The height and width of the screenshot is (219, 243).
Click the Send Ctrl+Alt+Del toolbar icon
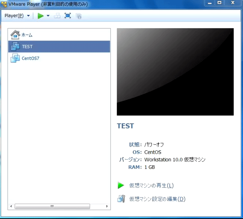point(57,16)
